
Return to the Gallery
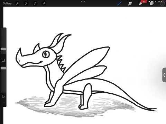pyautogui.click(x=7, y=3)
